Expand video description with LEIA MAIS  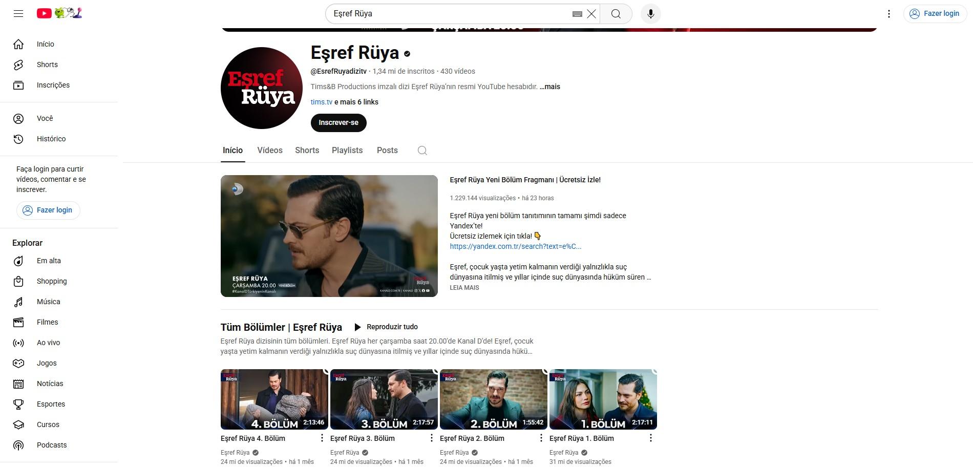(x=464, y=288)
